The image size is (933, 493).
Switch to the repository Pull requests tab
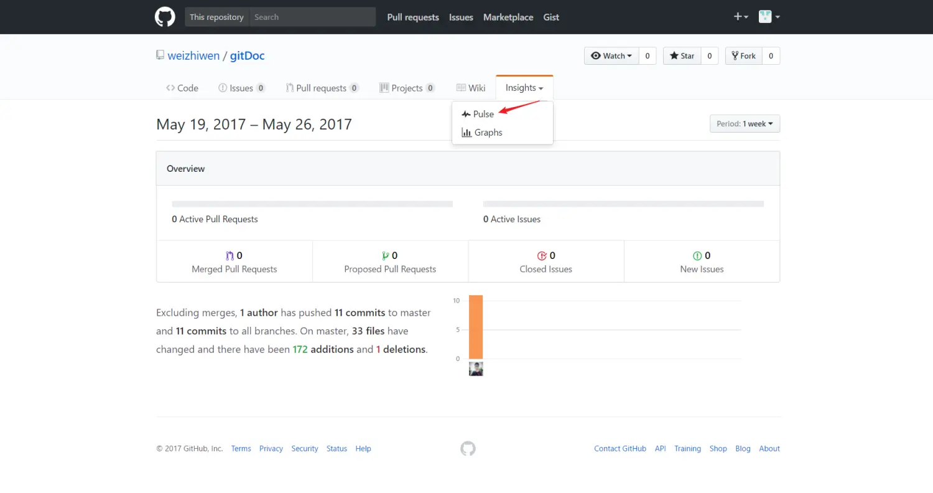pyautogui.click(x=322, y=88)
